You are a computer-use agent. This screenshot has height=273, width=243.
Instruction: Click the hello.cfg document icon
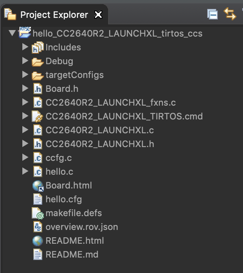pyautogui.click(x=38, y=199)
